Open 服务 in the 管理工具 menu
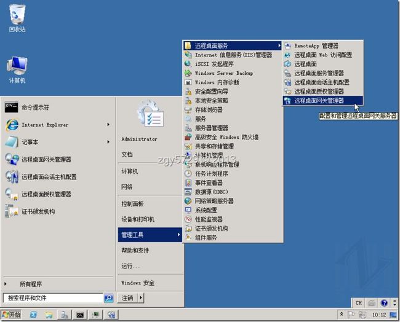The image size is (400, 322). (x=233, y=119)
